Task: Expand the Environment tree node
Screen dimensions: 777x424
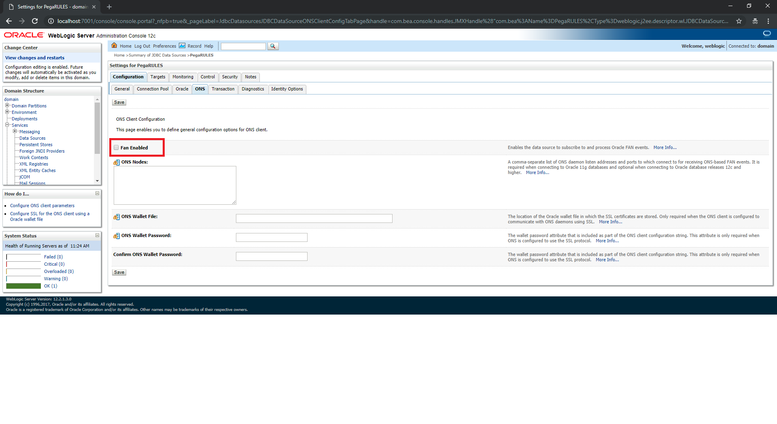Action: pos(7,112)
